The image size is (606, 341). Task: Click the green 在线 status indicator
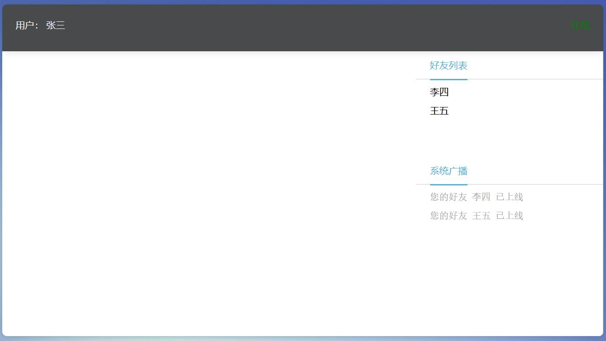[581, 25]
